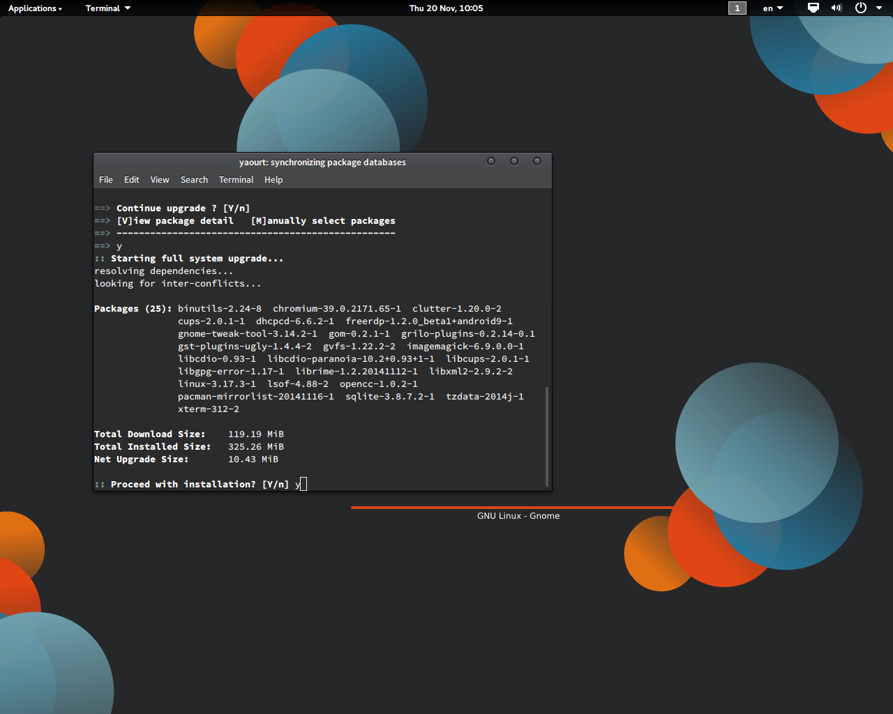
Task: Expand the system menu arrow beside power icon
Action: pyautogui.click(x=879, y=8)
